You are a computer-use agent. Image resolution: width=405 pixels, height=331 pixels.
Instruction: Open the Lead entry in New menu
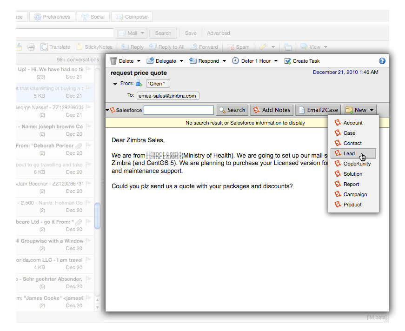pos(353,153)
